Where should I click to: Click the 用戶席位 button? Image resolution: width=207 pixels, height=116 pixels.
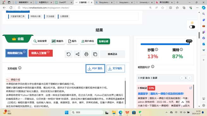(88, 41)
